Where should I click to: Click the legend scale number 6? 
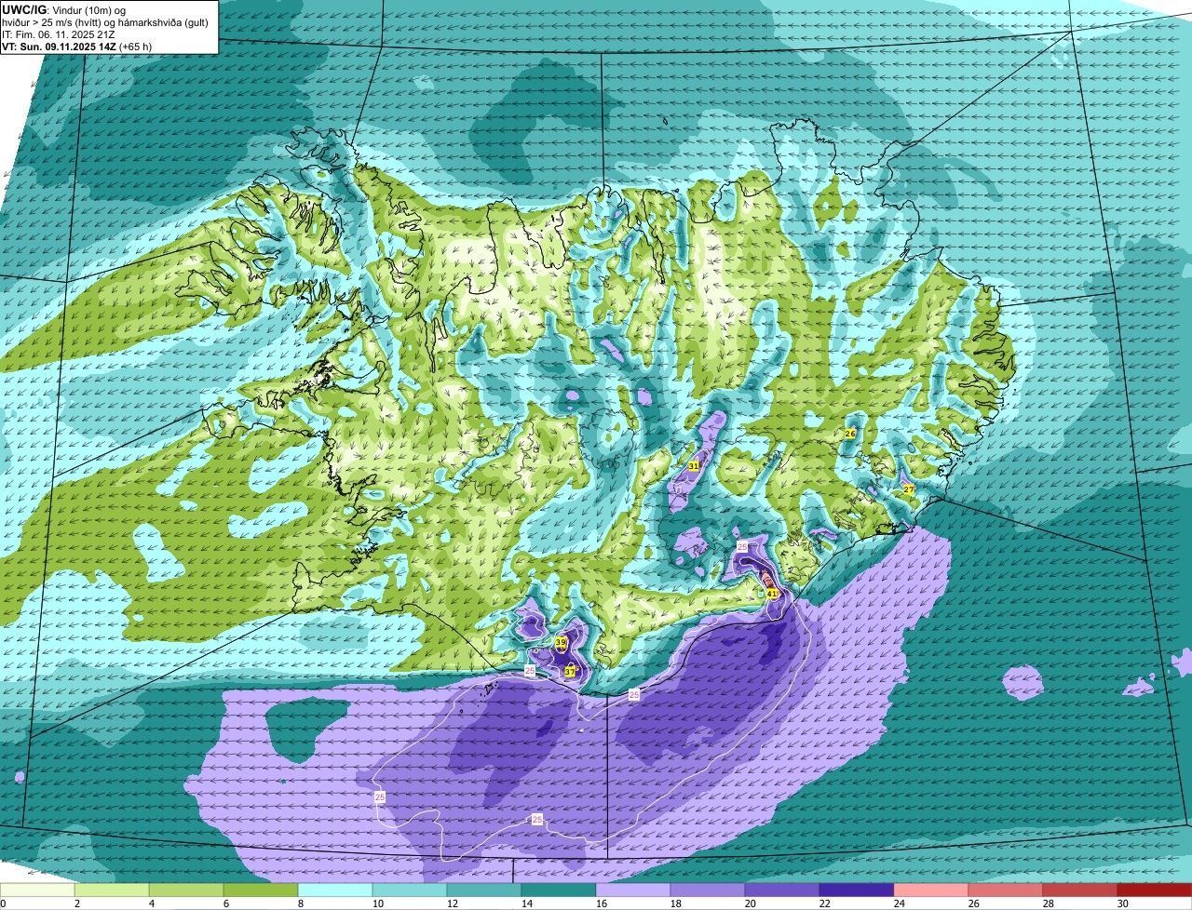[225, 903]
